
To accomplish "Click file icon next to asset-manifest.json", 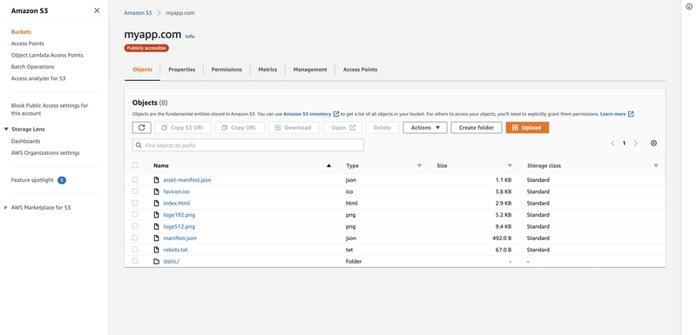I will click(x=156, y=180).
